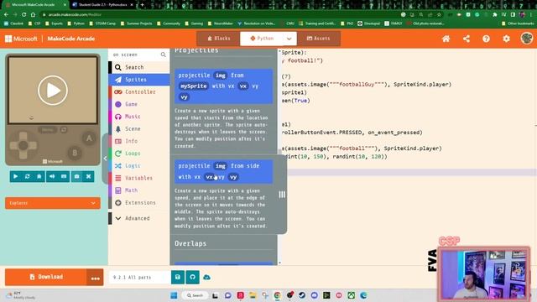Select the Sprites toolbox category

pyautogui.click(x=138, y=80)
